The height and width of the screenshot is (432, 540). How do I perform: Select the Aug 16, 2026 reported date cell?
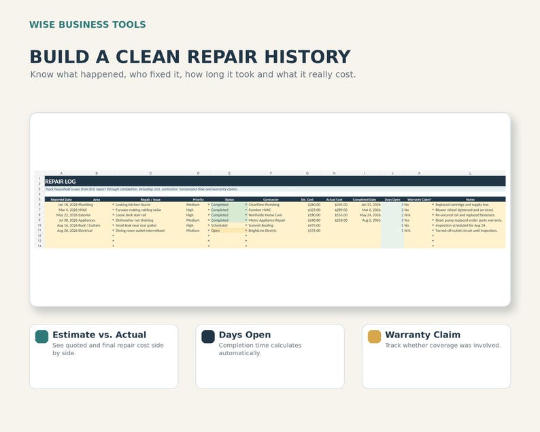(61, 225)
